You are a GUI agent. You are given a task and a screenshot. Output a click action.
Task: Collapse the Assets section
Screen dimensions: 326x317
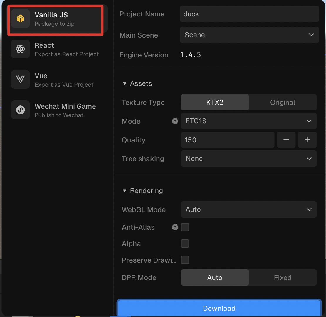tap(125, 84)
